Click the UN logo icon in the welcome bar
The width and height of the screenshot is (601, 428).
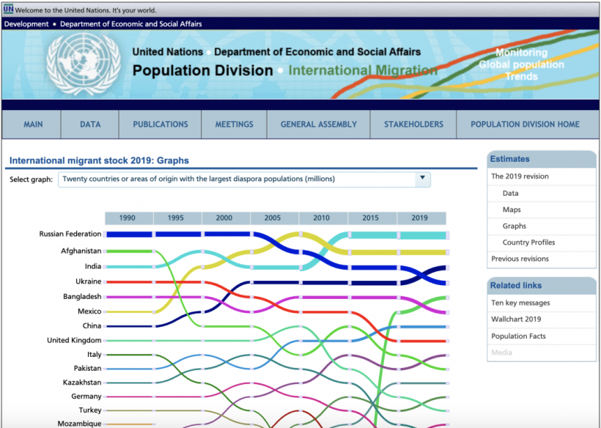coord(8,10)
